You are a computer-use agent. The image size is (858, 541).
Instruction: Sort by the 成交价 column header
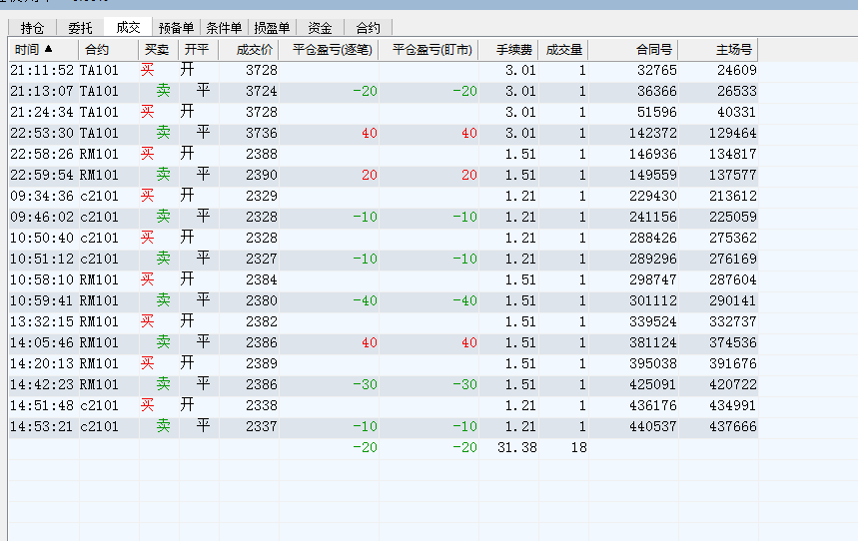click(254, 49)
